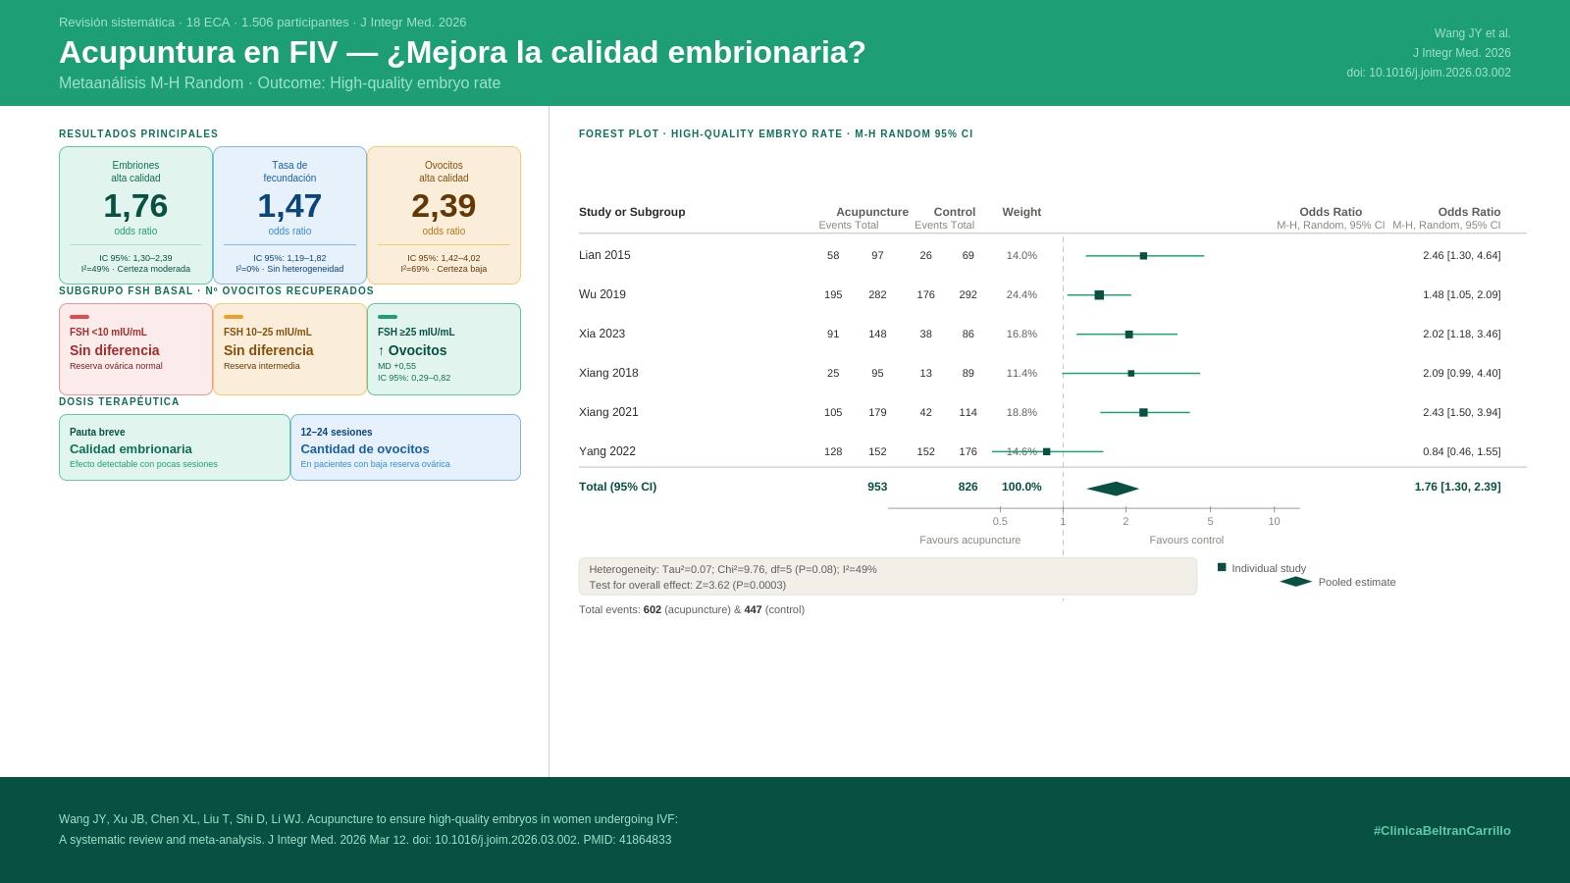
Task: Click the red bar in FSH <10 card
Action: point(79,317)
